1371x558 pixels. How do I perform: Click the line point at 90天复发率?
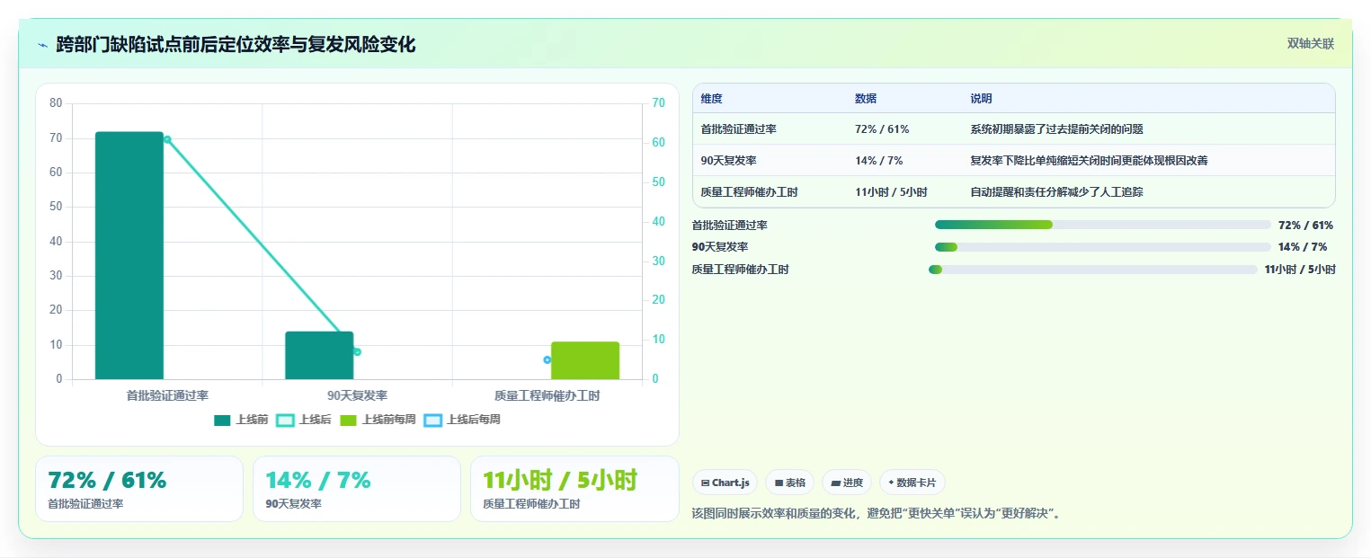click(357, 352)
